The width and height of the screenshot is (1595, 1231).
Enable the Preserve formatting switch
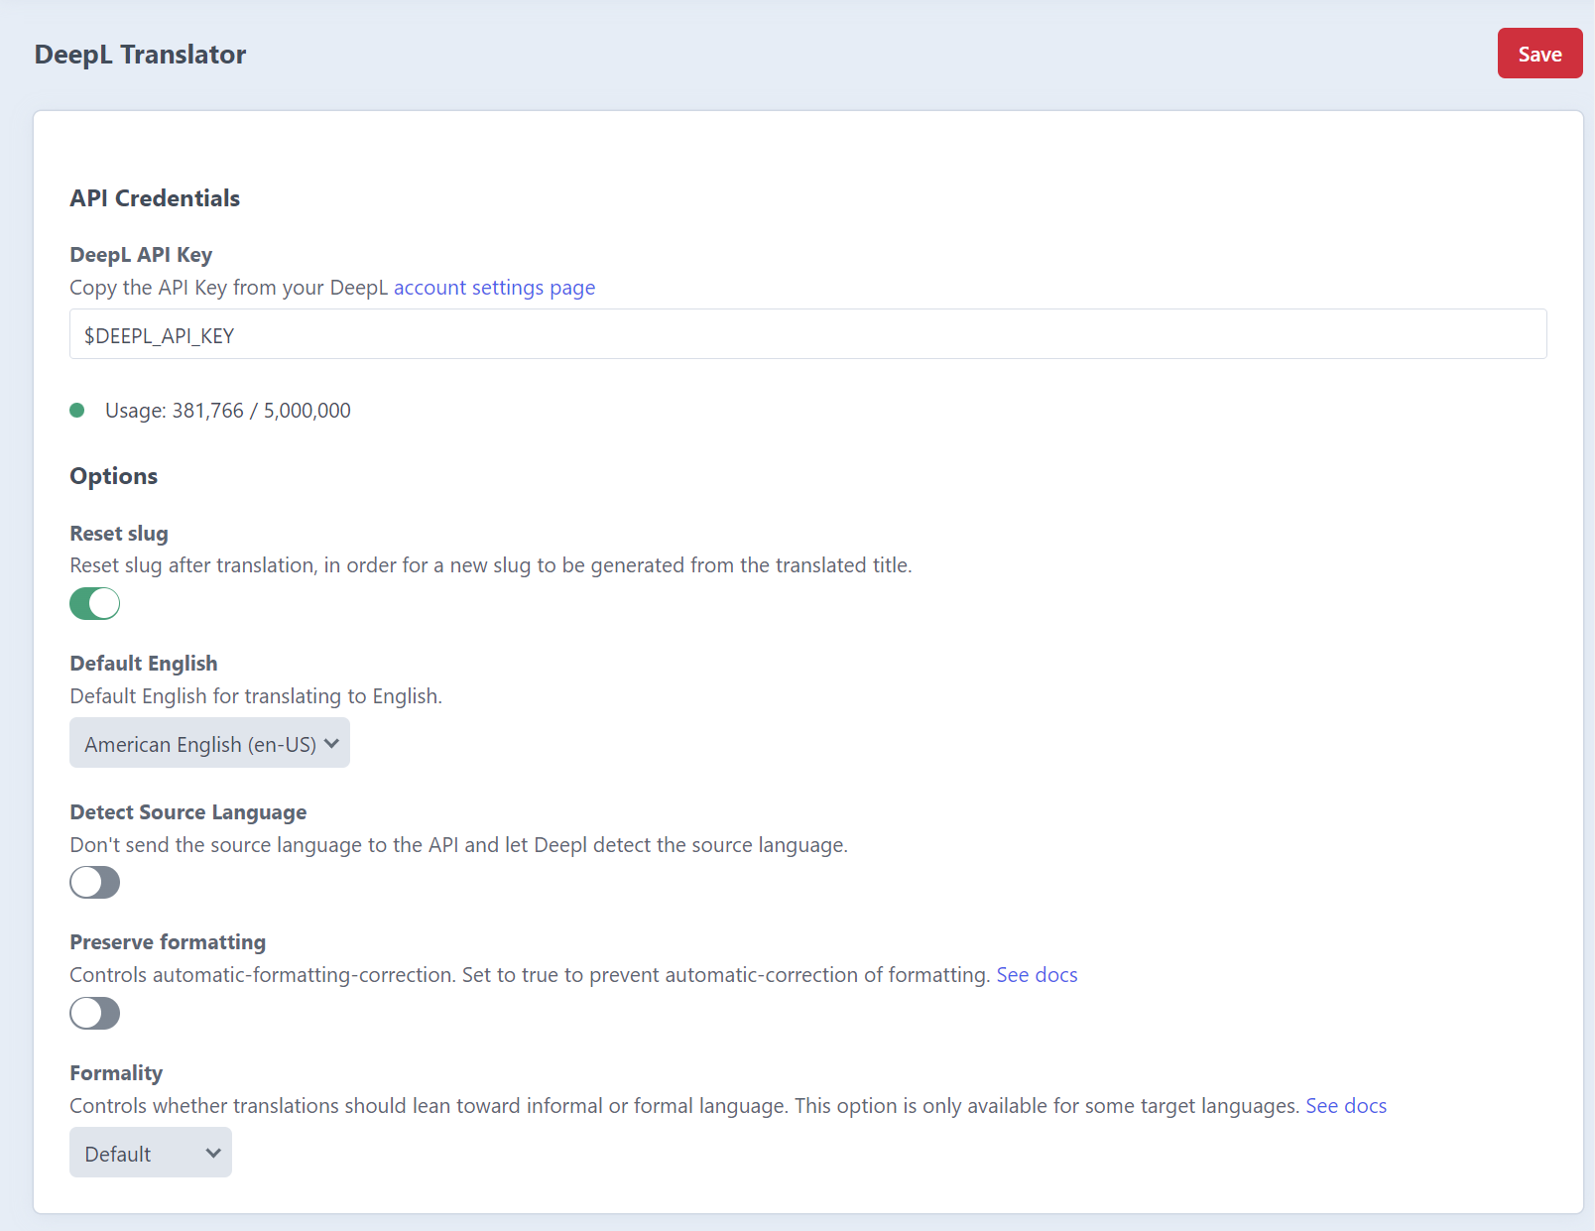pyautogui.click(x=94, y=1014)
